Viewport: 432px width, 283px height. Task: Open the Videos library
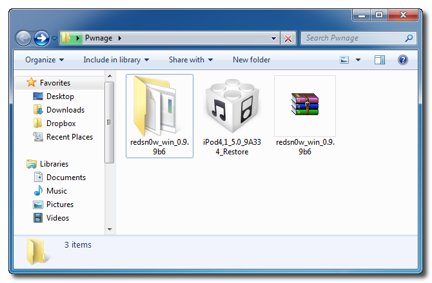[x=57, y=218]
